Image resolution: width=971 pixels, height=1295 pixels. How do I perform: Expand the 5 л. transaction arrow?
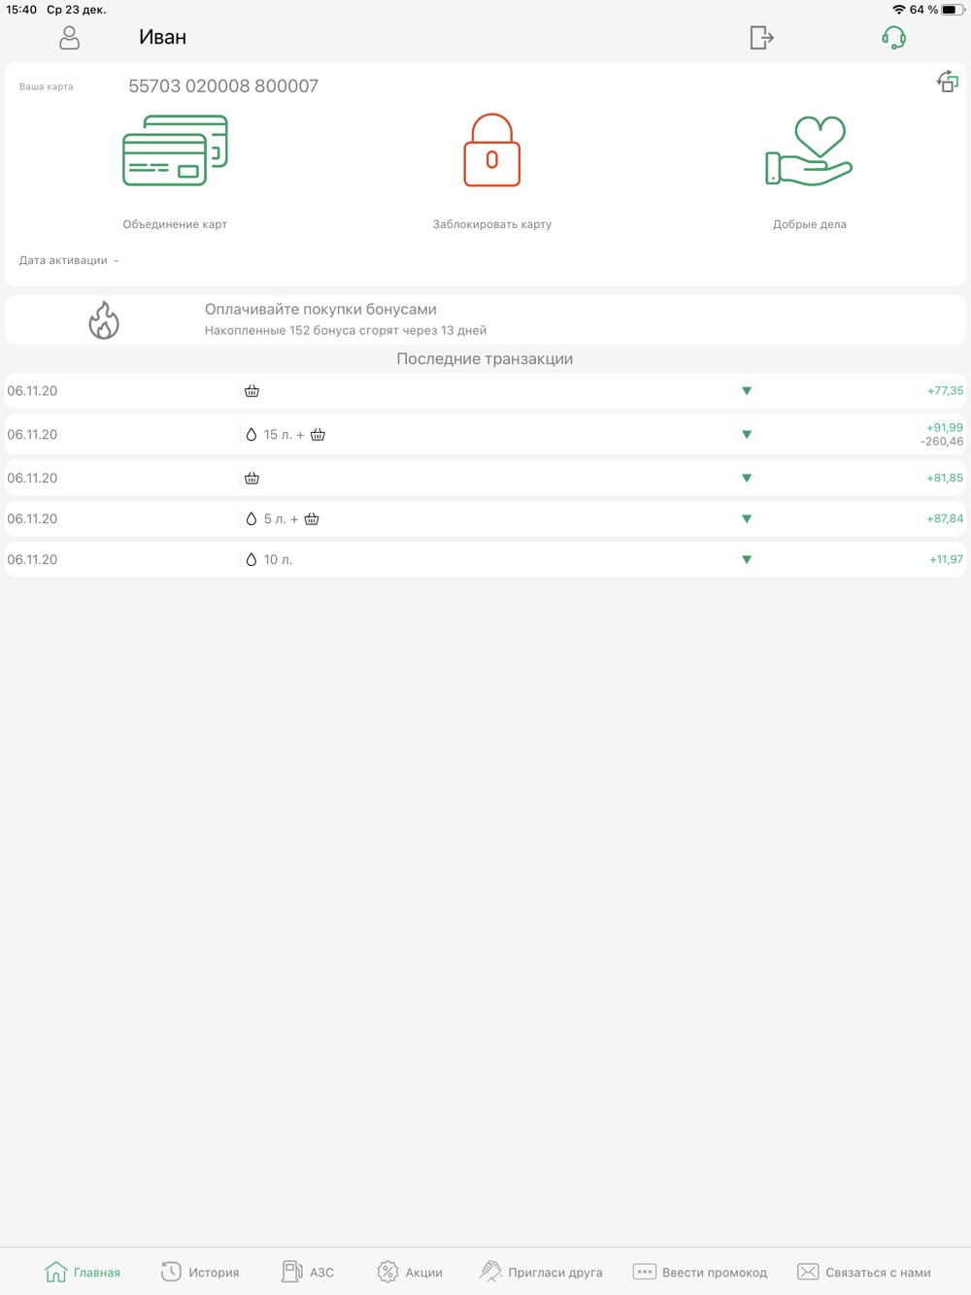click(747, 519)
